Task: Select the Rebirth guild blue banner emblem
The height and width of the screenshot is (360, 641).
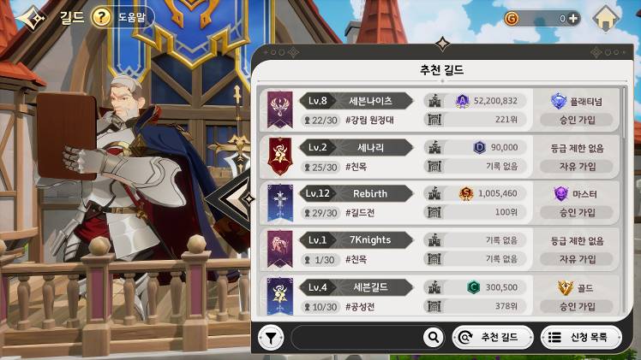Action: click(280, 203)
